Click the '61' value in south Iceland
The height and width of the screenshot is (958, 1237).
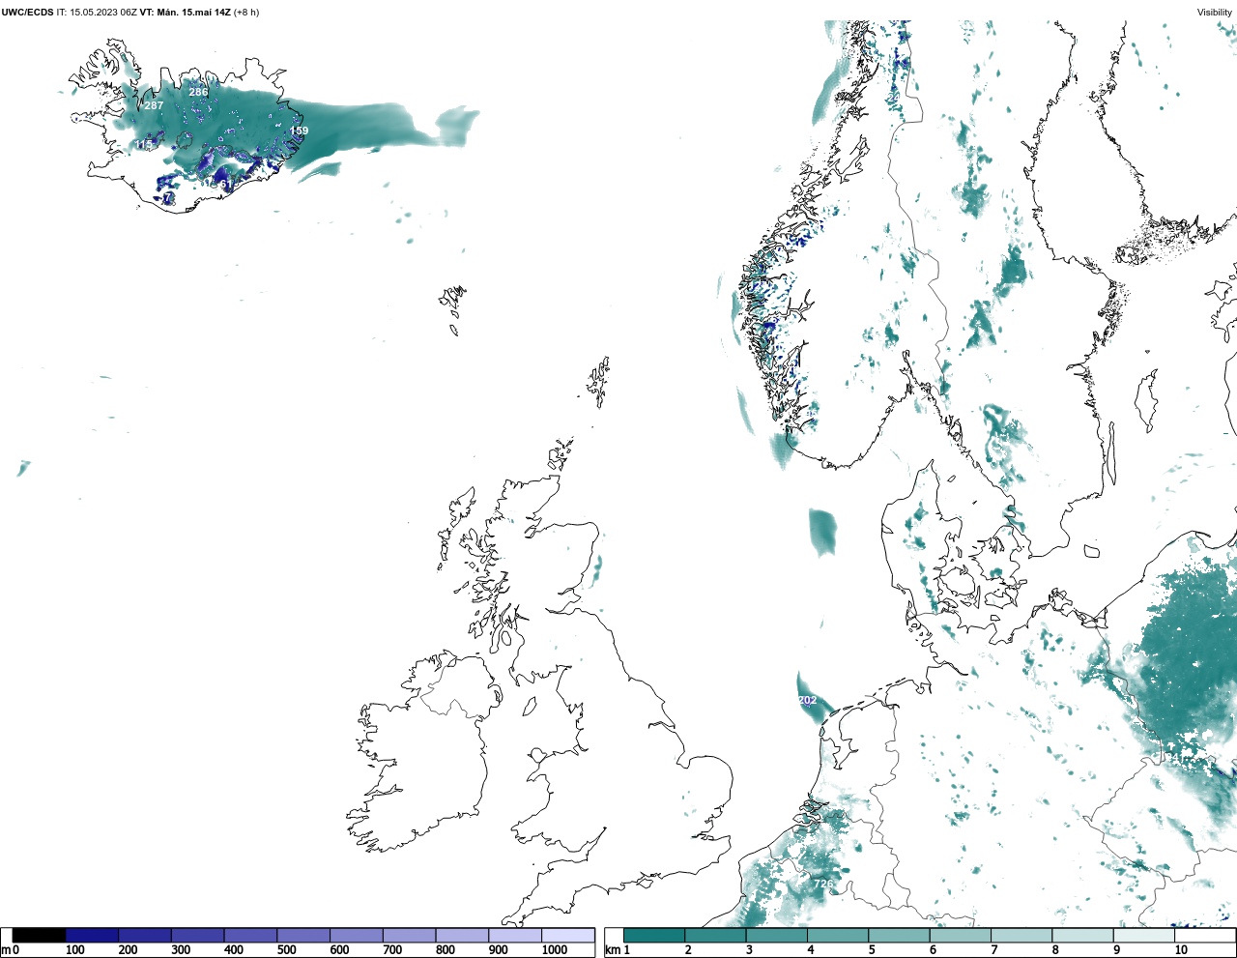[225, 184]
